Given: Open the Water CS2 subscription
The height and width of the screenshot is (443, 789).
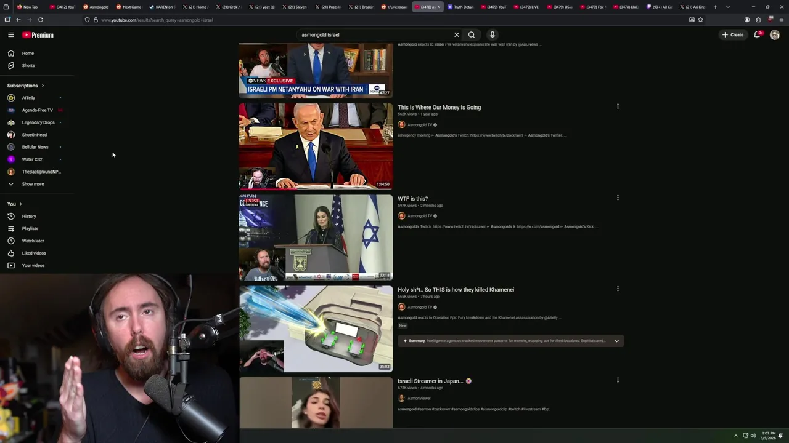Looking at the screenshot, I should 32,159.
